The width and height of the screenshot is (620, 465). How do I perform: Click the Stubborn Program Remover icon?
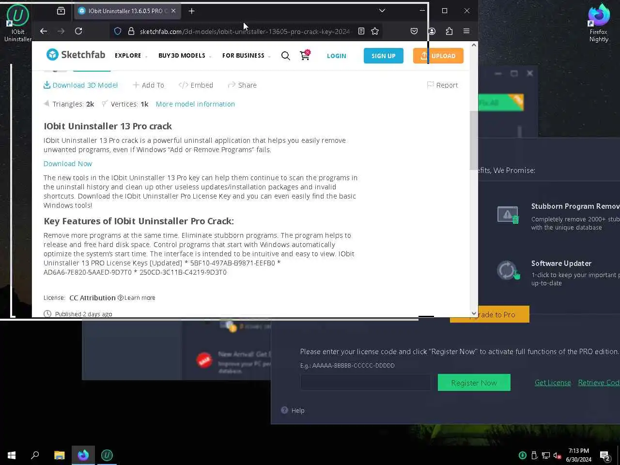click(x=508, y=215)
